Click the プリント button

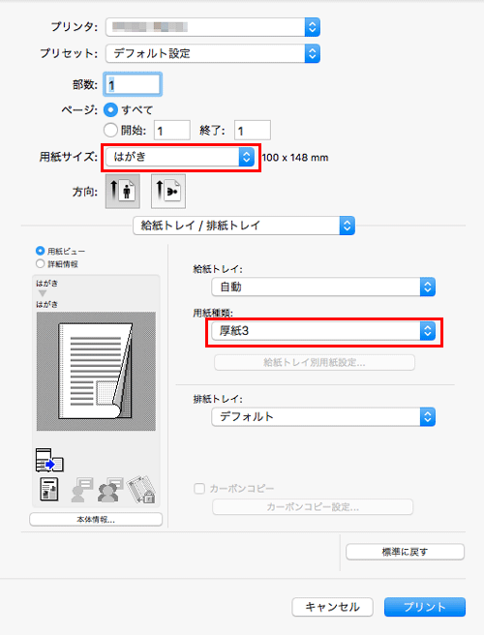[x=425, y=607]
